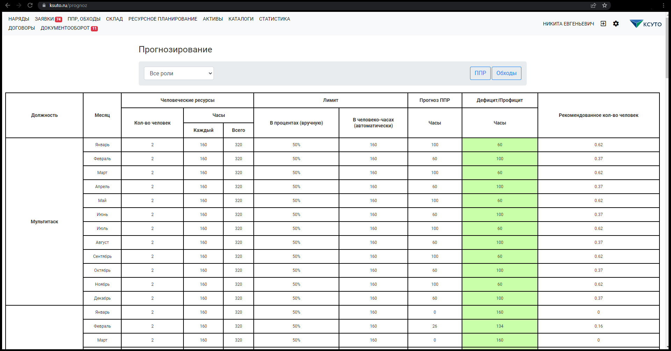Click the address bar showing ksuto.ru/prognoz
Screen dimensions: 671x351
coord(315,5)
